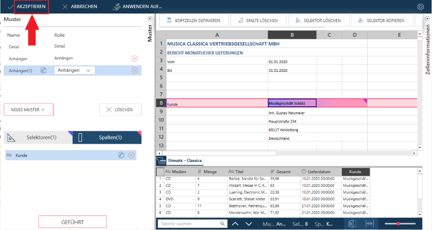Viewport: 432px width, 230px height.
Task: Click the Kopfzeilen definieren toolbar button
Action: coord(192,21)
